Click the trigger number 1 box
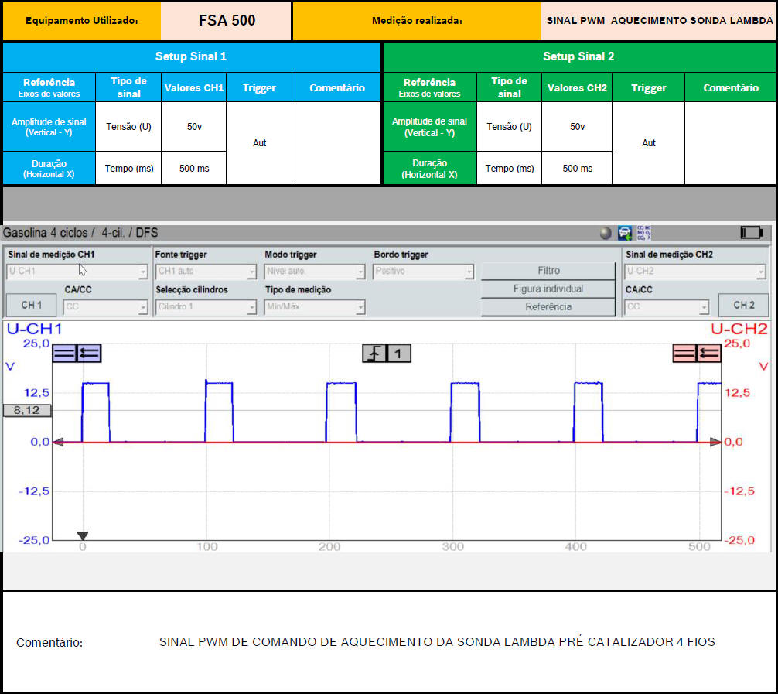 pos(398,354)
